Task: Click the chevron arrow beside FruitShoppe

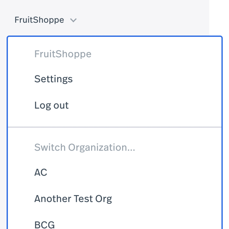Action: (x=73, y=20)
